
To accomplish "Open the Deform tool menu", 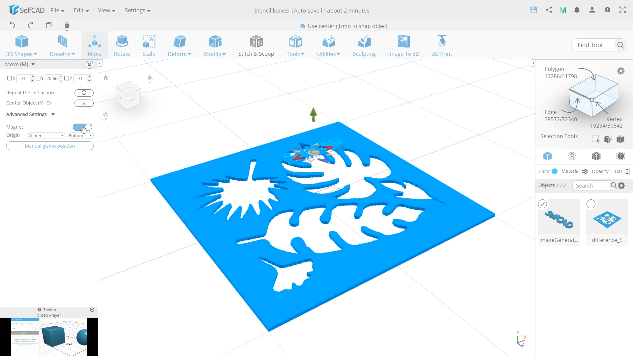I will click(180, 46).
